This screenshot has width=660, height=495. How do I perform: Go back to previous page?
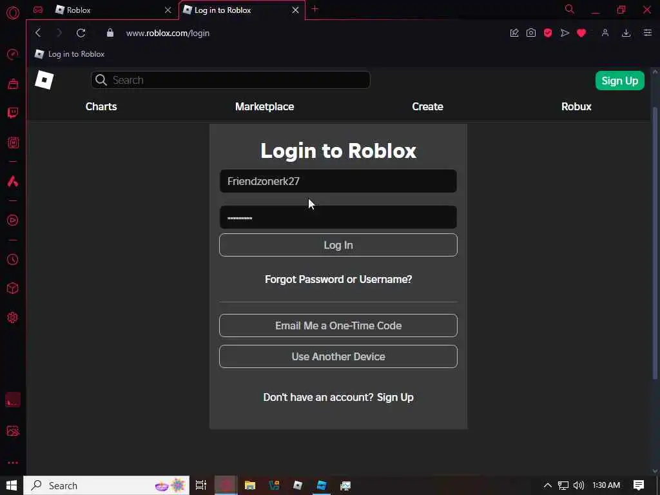click(x=38, y=33)
